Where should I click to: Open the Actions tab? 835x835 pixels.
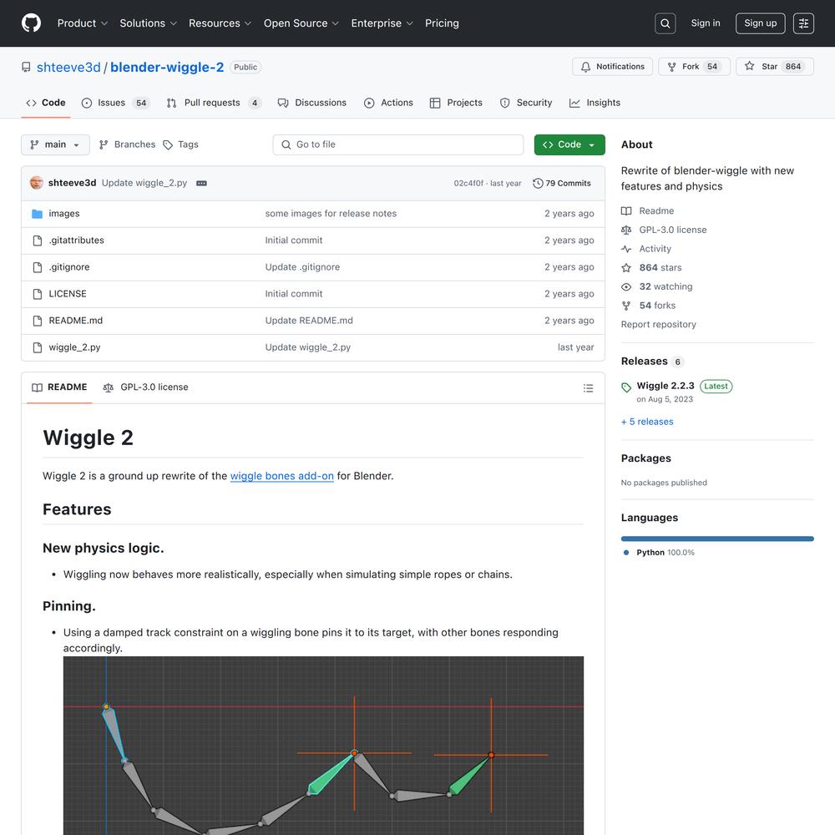pos(388,103)
